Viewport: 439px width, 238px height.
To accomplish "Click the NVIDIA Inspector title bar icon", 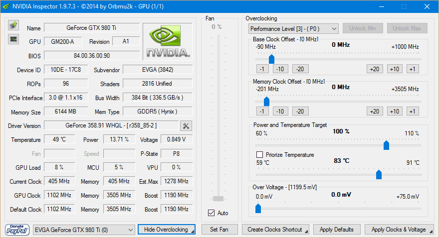I will coord(6,6).
